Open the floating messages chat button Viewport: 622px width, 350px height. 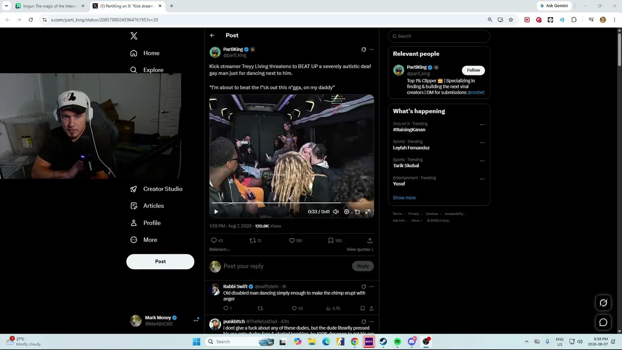coord(604,322)
